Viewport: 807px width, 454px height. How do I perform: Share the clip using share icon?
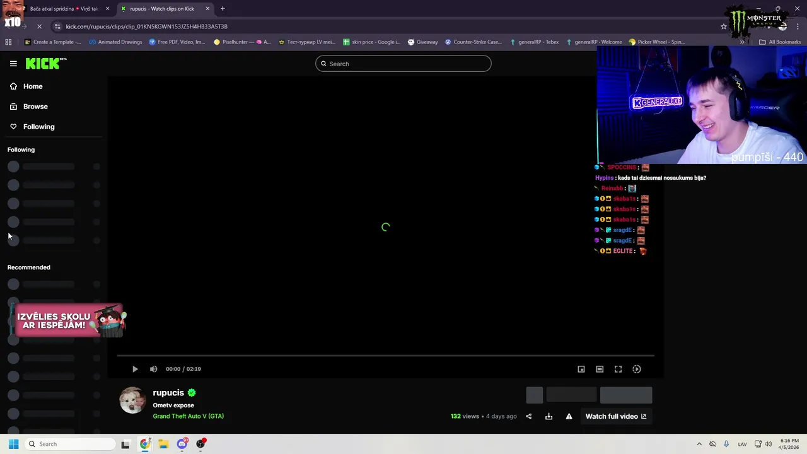click(529, 416)
